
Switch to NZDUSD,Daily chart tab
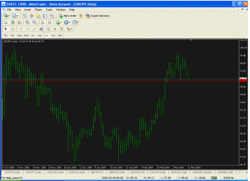pos(179,172)
